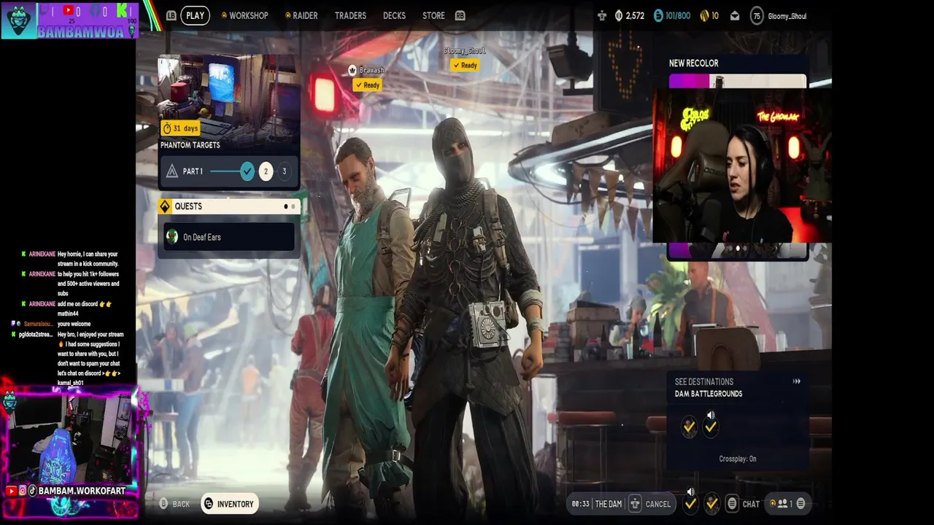The width and height of the screenshot is (934, 525).
Task: Select the Gloomy_Ghoul name tag above character
Action: pyautogui.click(x=465, y=50)
